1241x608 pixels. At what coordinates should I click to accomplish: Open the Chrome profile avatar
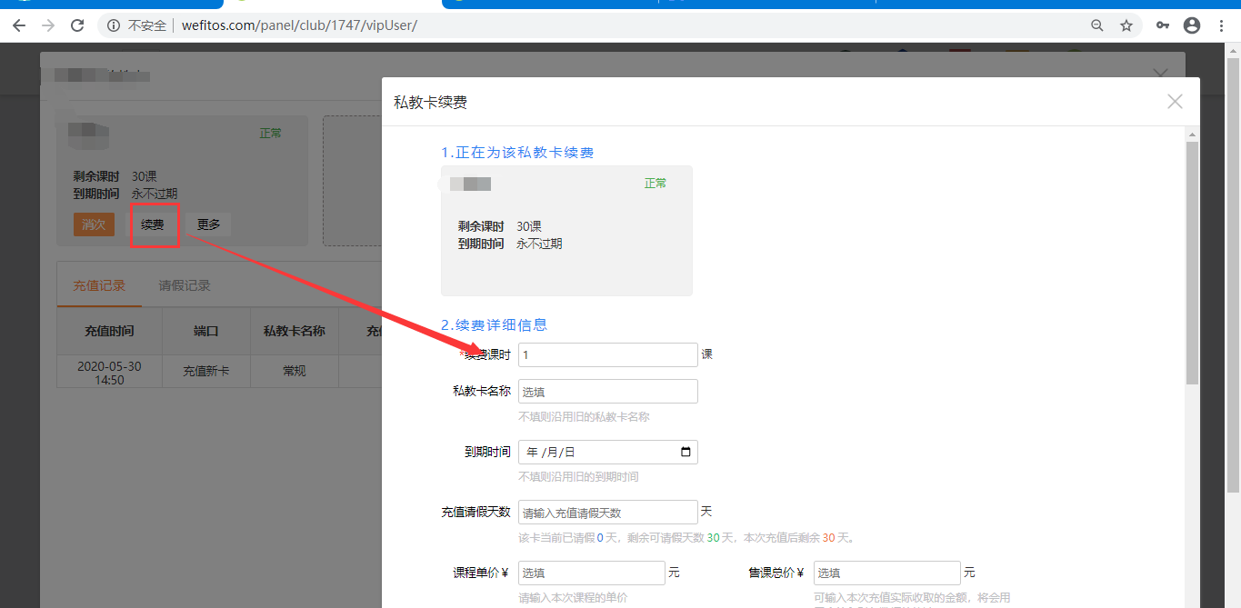pos(1192,25)
